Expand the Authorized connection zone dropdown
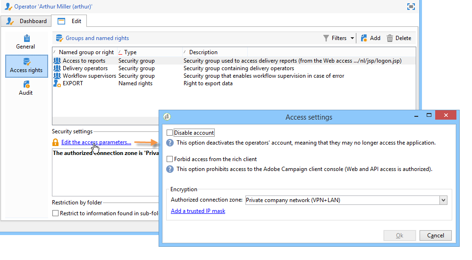The image size is (472, 260). [443, 200]
